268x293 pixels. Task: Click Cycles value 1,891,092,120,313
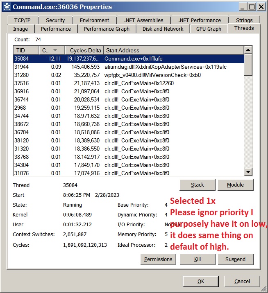pos(85,245)
